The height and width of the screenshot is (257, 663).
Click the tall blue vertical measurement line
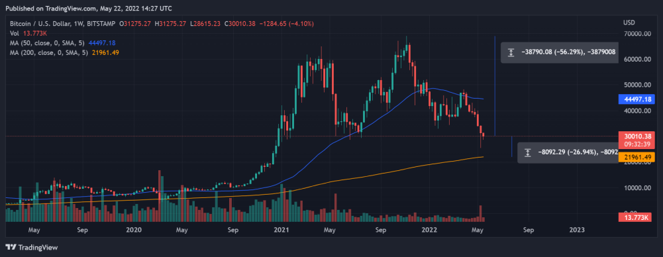pos(495,86)
